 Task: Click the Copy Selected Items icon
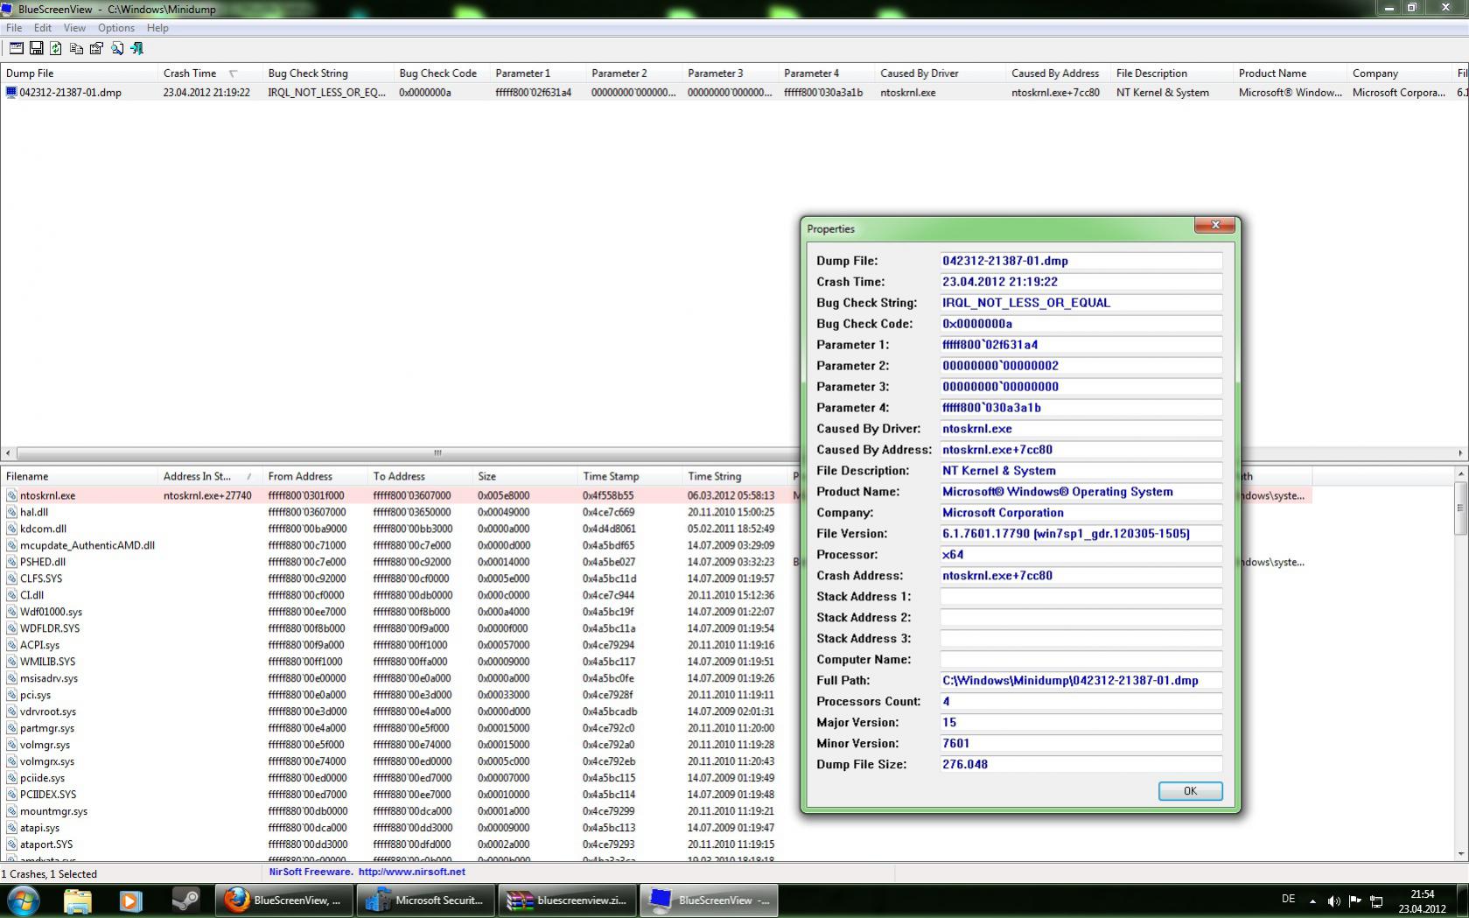(76, 48)
